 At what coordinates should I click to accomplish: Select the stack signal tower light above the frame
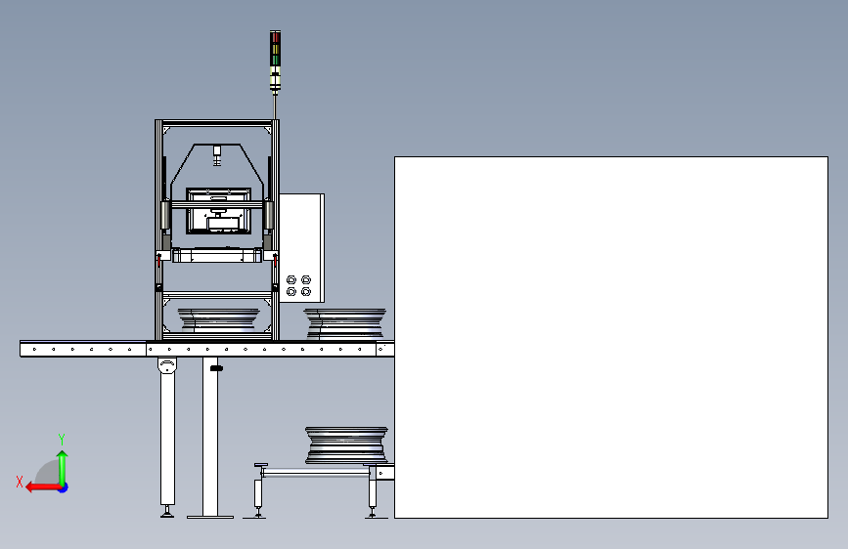click(x=275, y=63)
